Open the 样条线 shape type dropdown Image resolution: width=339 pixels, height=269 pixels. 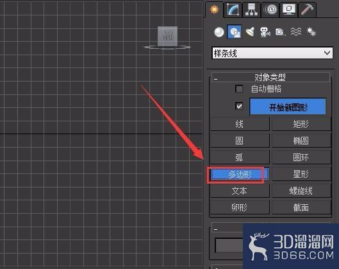click(x=272, y=53)
